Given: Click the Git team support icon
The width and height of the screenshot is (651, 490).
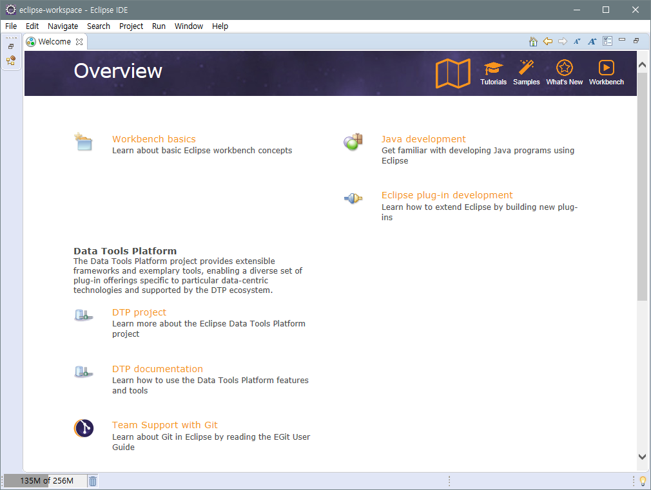Looking at the screenshot, I should coord(84,428).
